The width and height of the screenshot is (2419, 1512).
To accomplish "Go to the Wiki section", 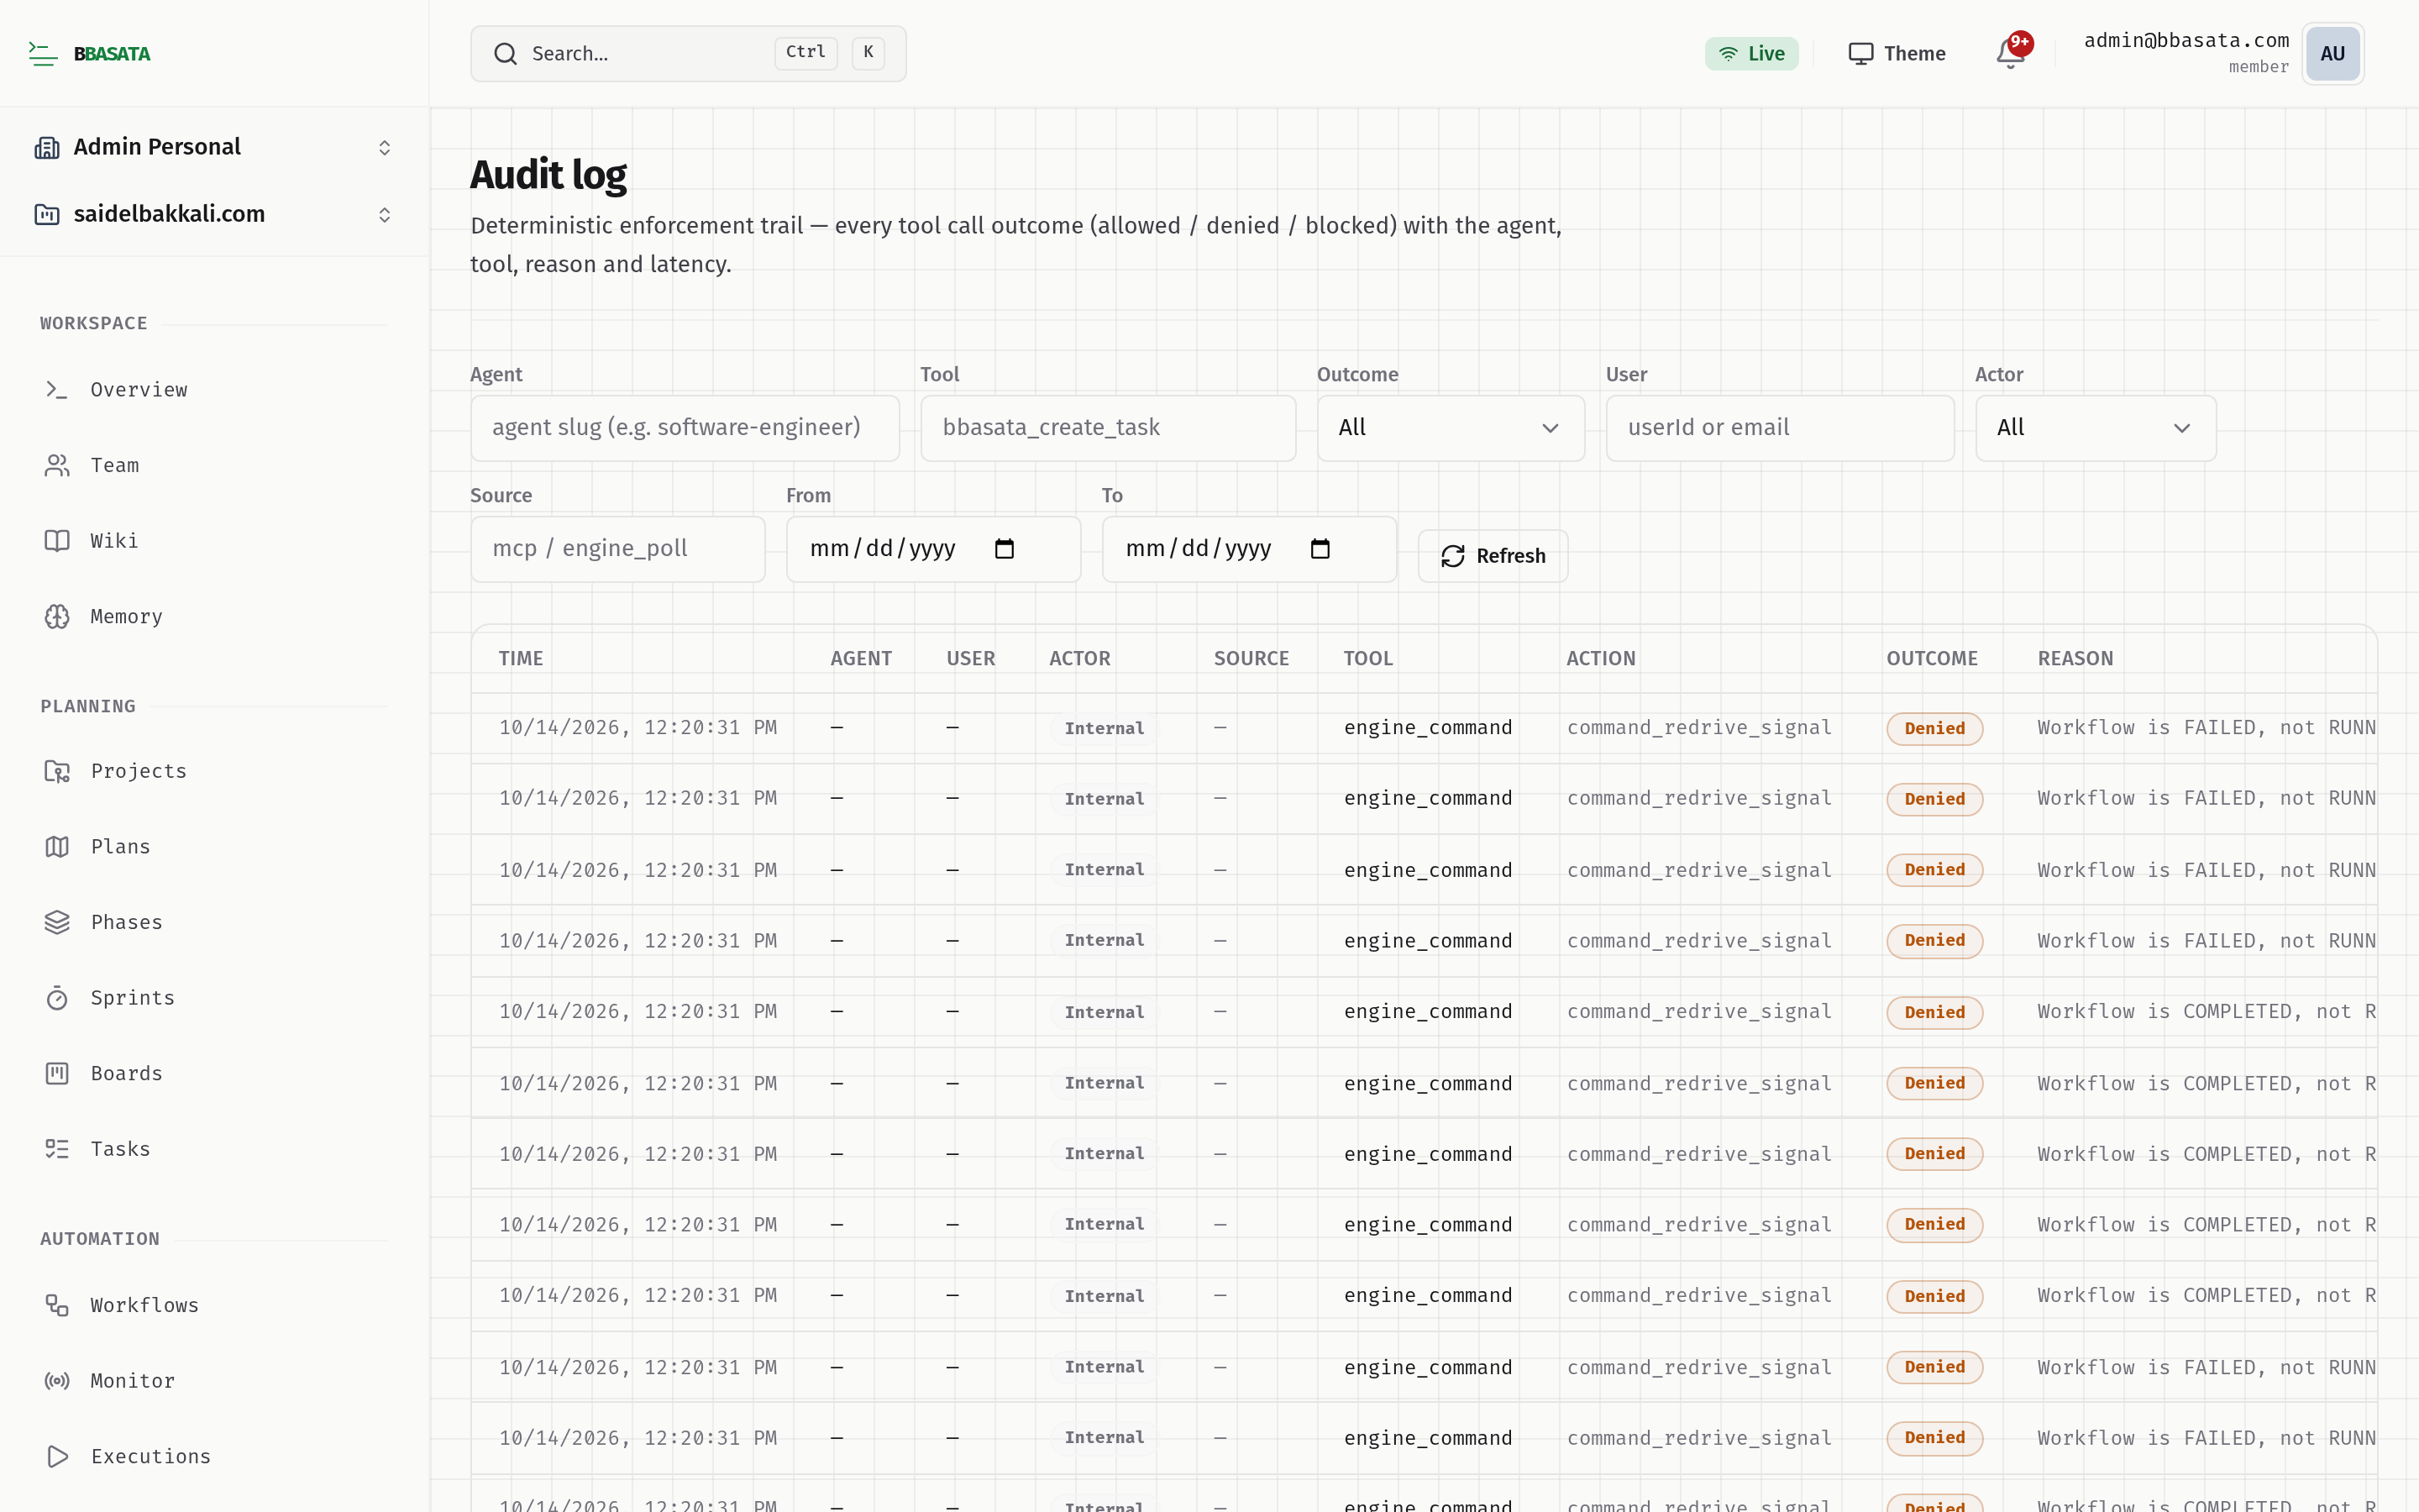I will click(x=114, y=541).
